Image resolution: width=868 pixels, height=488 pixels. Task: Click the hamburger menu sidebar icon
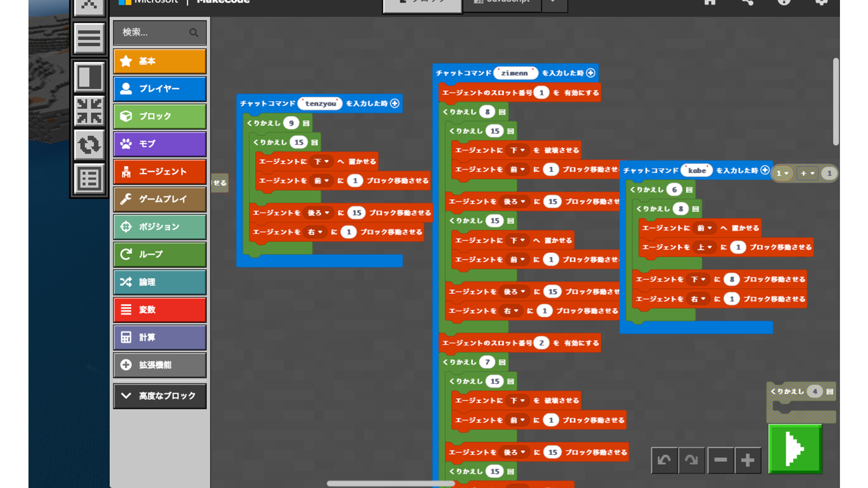click(x=89, y=38)
